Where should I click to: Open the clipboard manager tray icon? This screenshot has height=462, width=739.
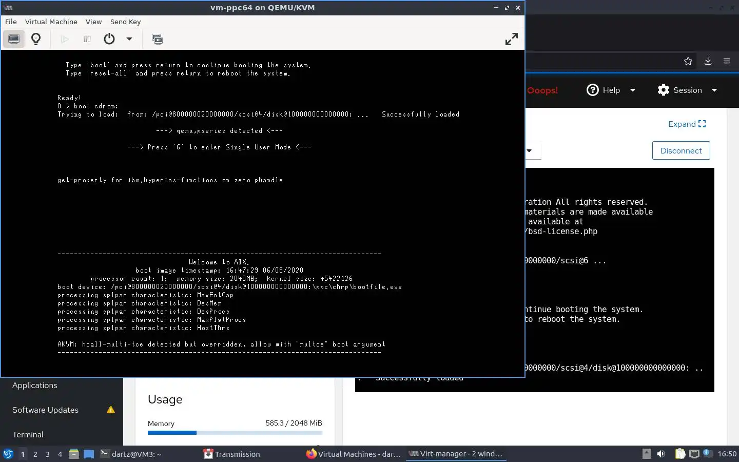(680, 454)
